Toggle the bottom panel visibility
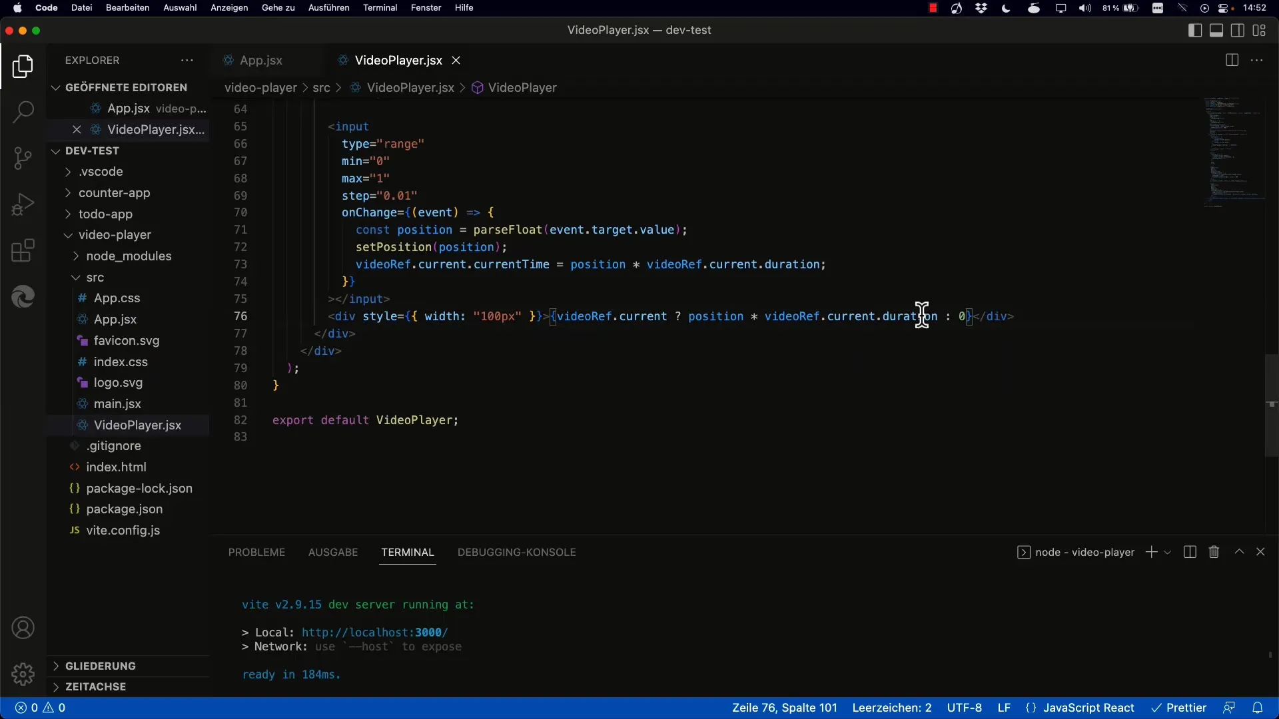Viewport: 1279px width, 719px height. [x=1216, y=30]
